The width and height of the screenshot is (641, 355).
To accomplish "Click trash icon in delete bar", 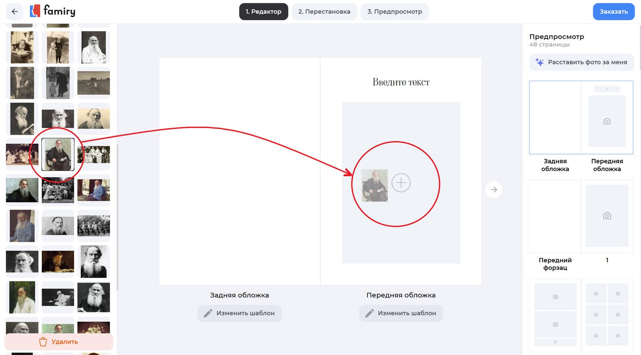I will point(43,342).
